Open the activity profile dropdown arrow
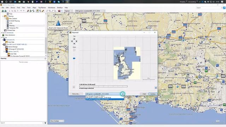Screen dimensions: 226x127 click(x=62, y=11)
